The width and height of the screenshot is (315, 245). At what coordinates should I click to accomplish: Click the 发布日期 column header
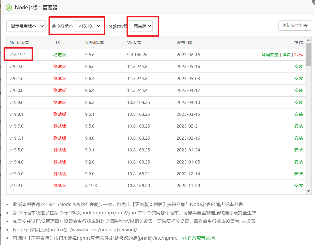[x=185, y=43]
